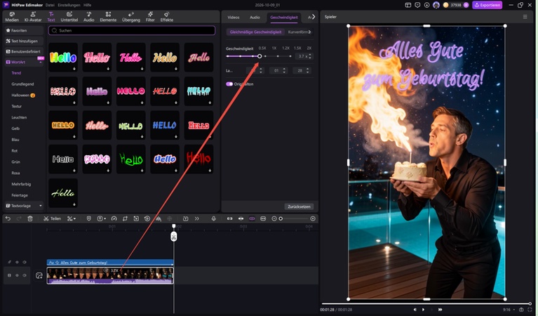
Task: Click the Geschwindigkeit slider handle
Action: pos(260,56)
